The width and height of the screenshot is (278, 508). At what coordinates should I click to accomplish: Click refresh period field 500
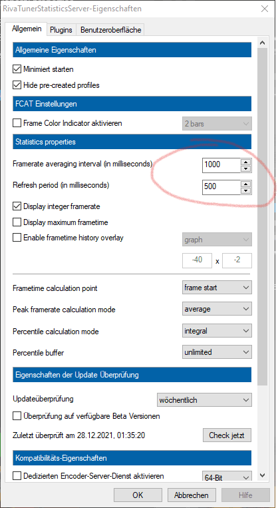coord(221,186)
